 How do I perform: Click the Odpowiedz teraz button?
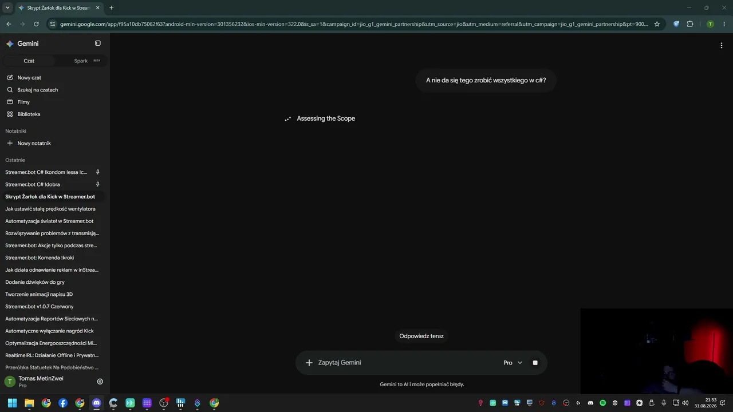tap(421, 336)
